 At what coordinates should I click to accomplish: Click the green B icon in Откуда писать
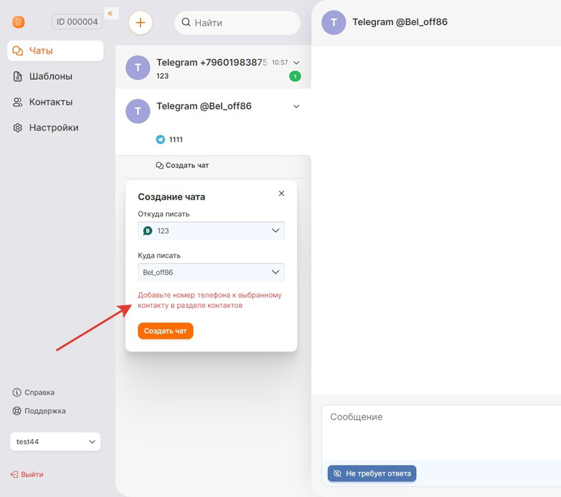(147, 231)
